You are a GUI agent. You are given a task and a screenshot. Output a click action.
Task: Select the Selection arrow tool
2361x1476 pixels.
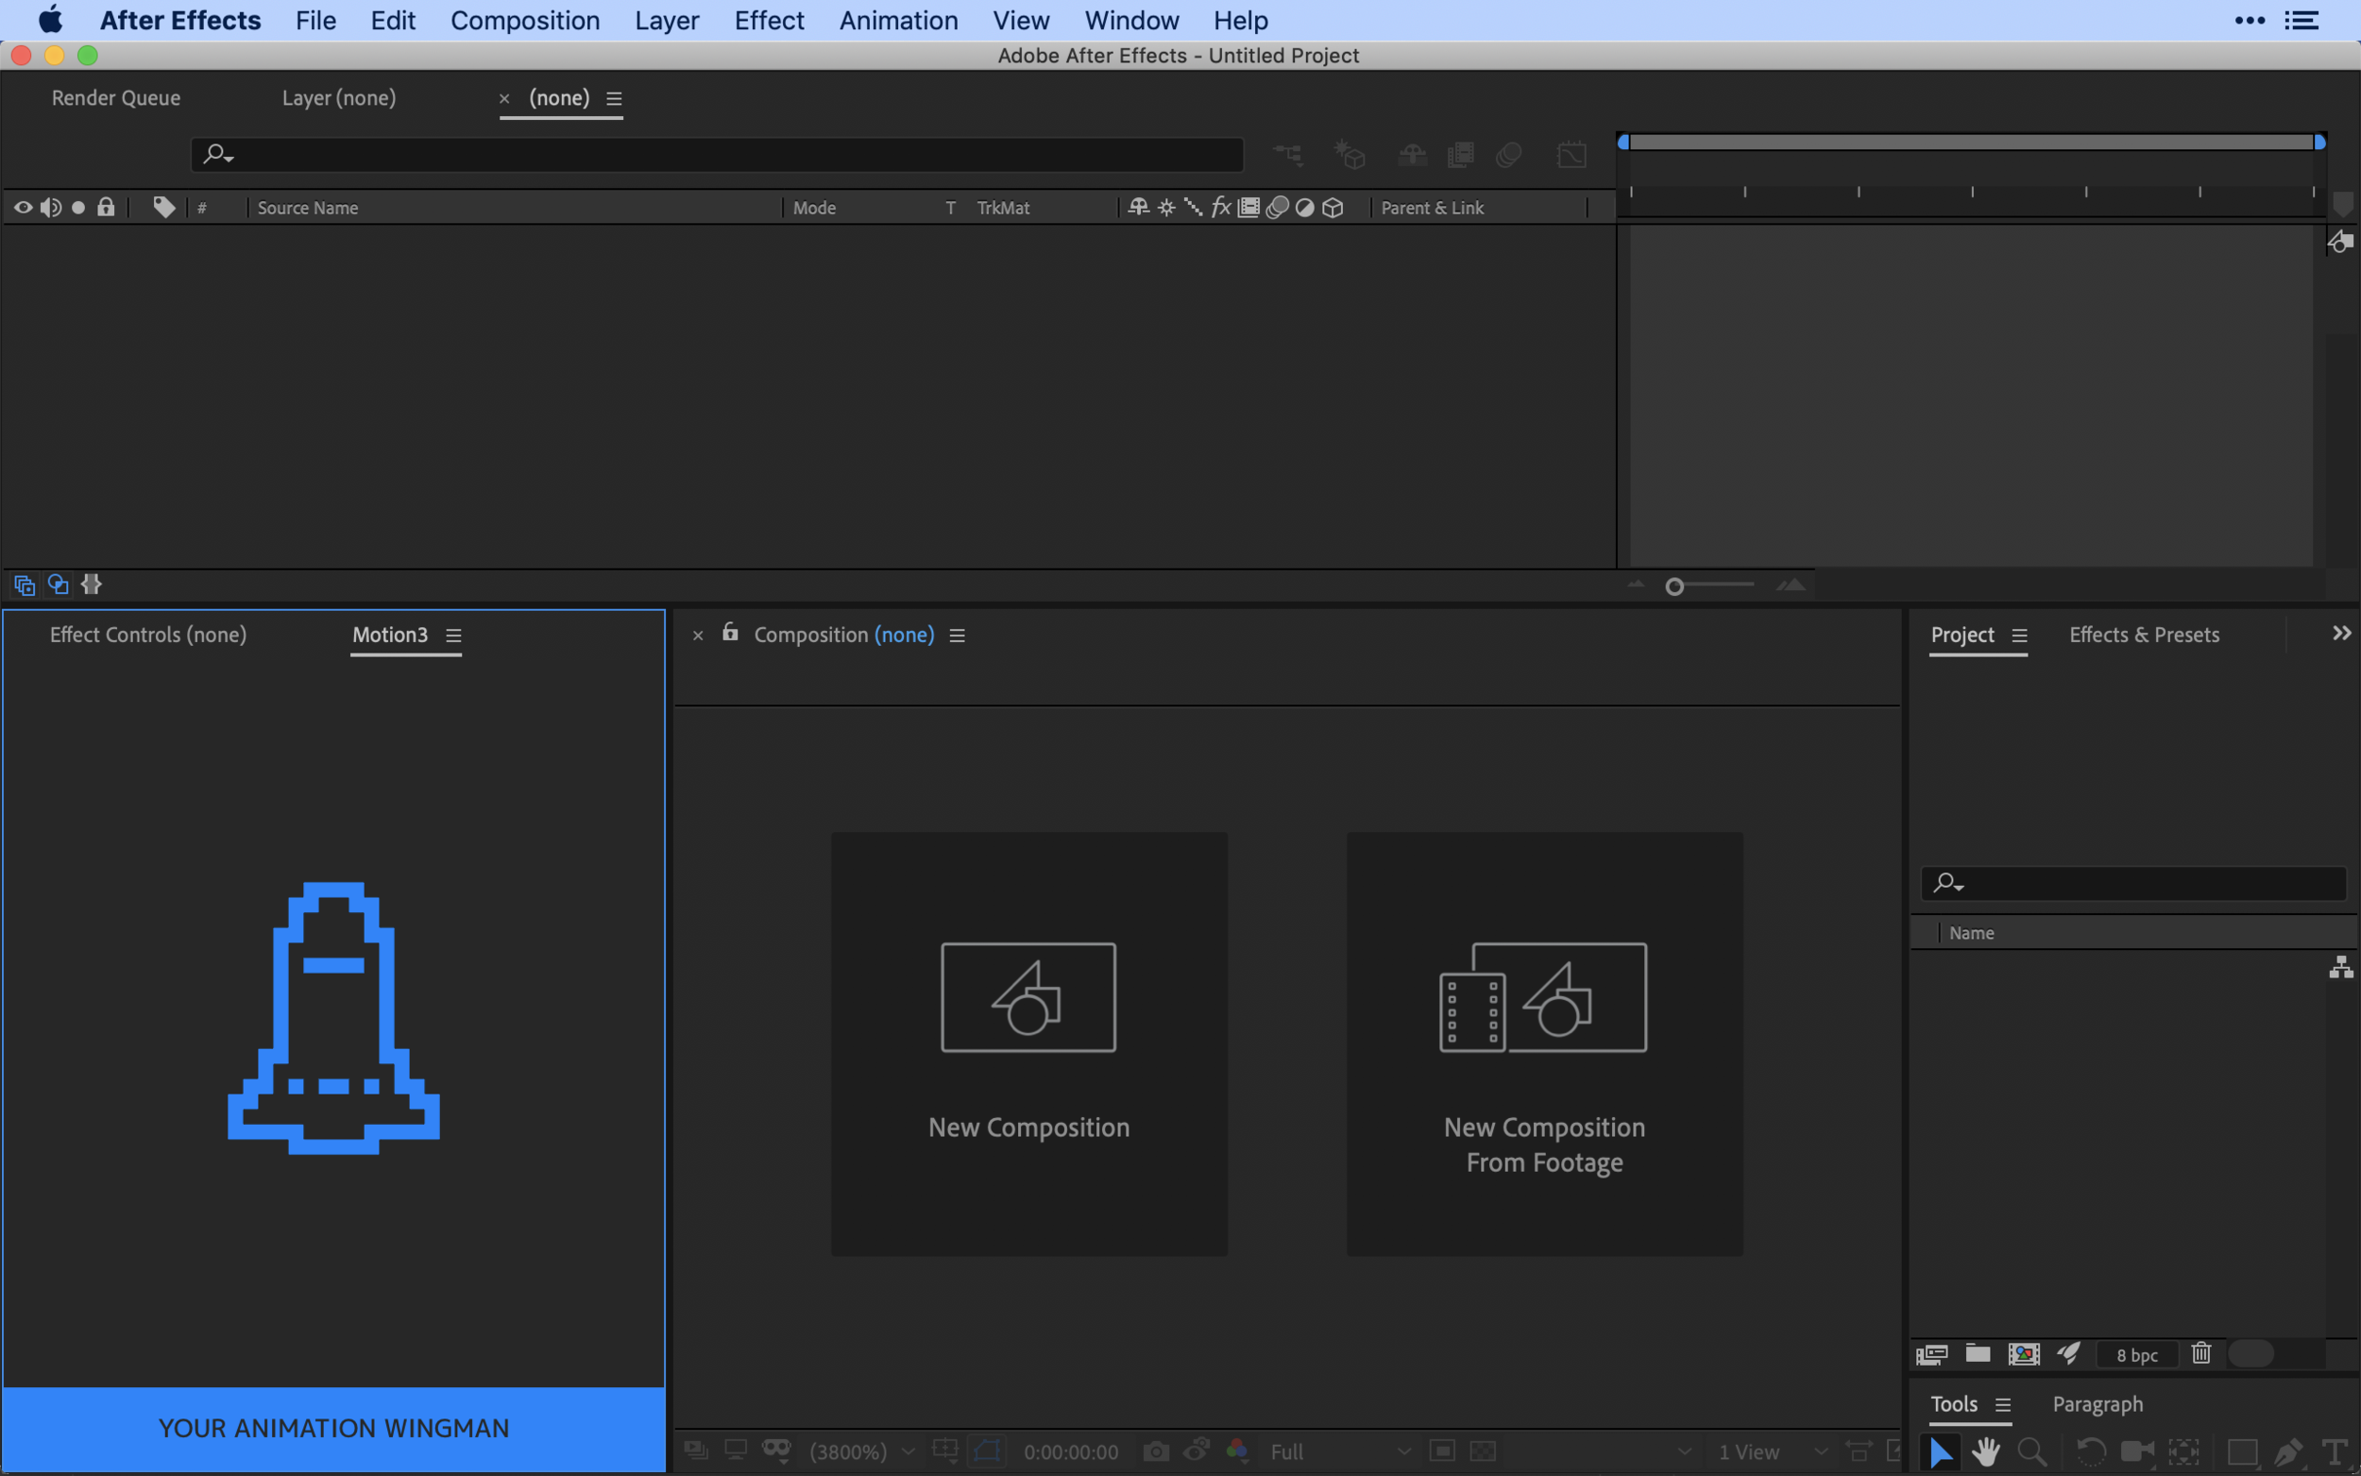(x=1941, y=1451)
